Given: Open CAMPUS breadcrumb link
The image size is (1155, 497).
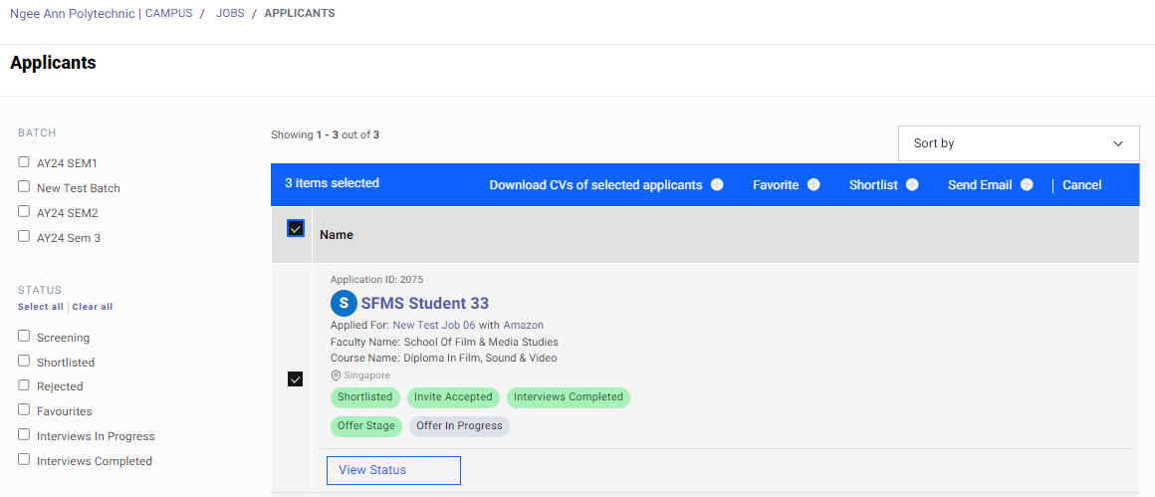Looking at the screenshot, I should [168, 14].
